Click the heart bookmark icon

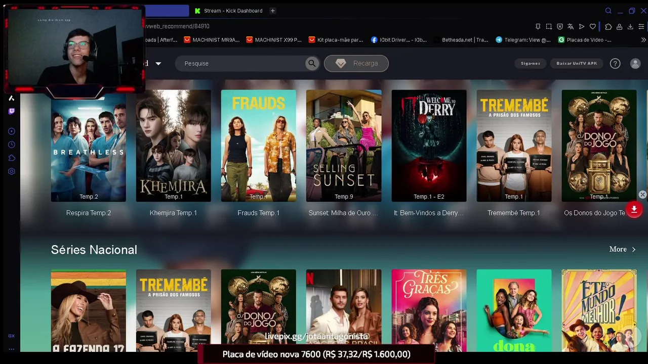coord(593,26)
